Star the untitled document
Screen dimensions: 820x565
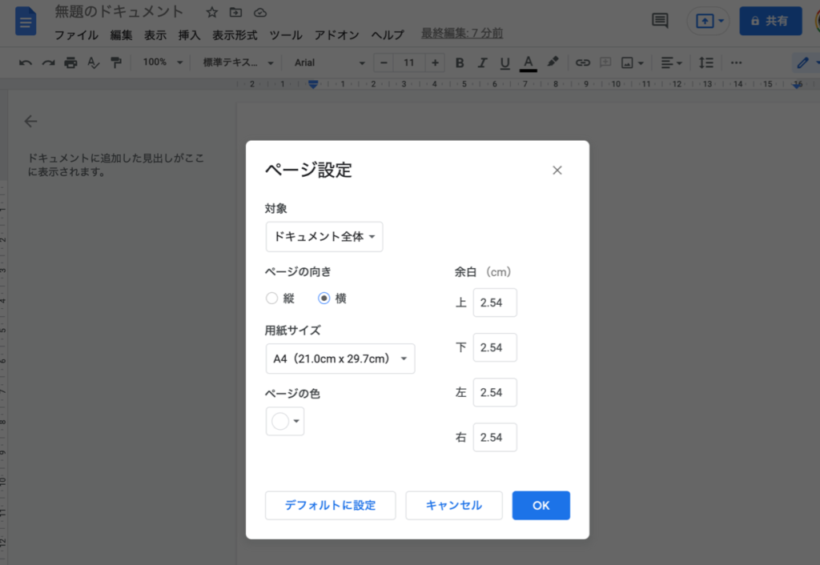(211, 12)
